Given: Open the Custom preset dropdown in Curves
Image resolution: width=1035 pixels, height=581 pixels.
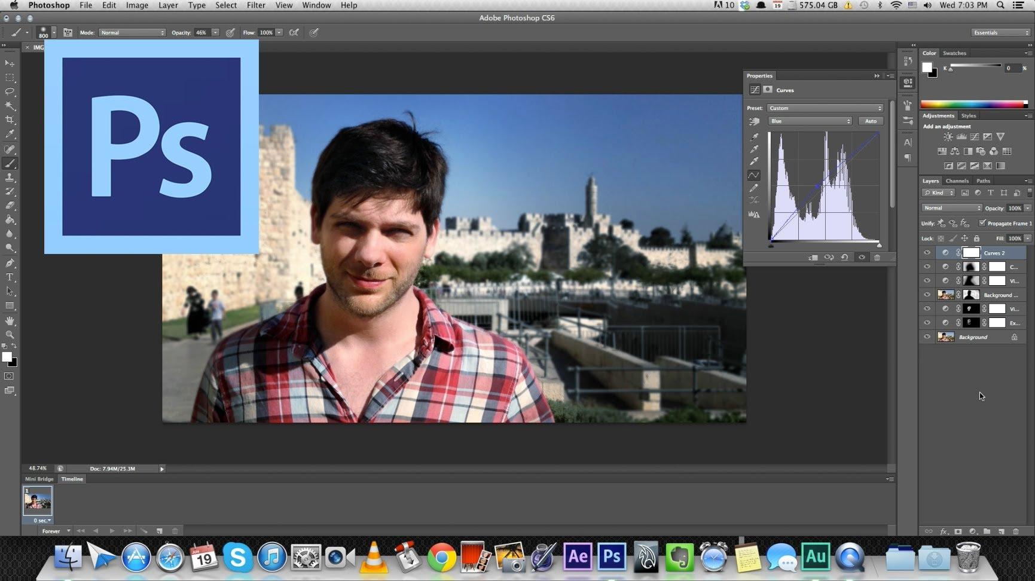Looking at the screenshot, I should click(x=825, y=108).
